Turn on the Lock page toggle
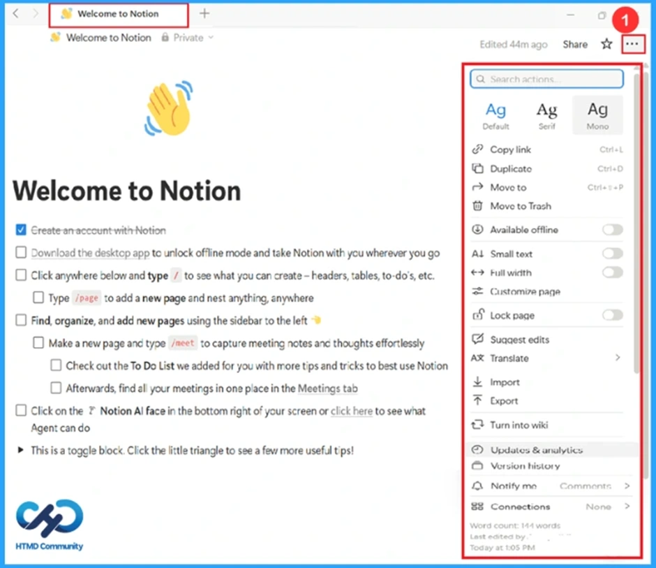The height and width of the screenshot is (568, 656). tap(612, 315)
